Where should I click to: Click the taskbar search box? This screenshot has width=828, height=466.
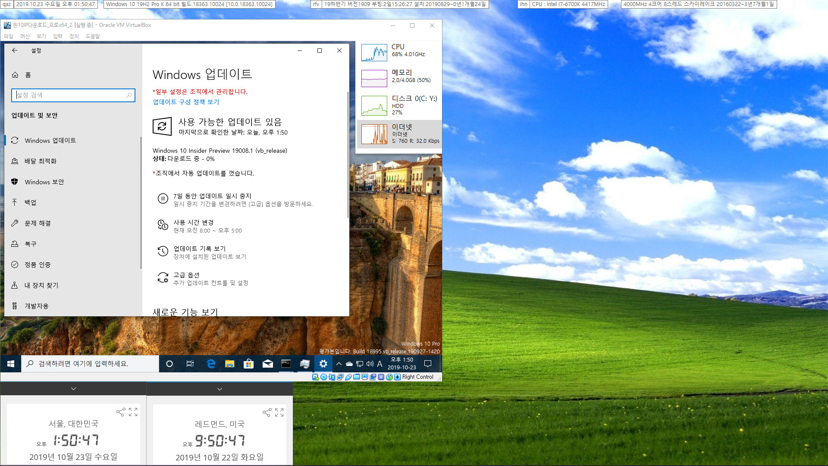pyautogui.click(x=90, y=364)
